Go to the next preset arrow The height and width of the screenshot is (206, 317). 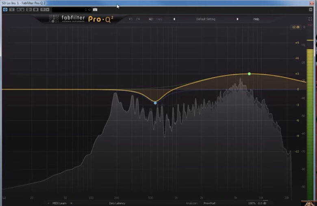[237, 19]
